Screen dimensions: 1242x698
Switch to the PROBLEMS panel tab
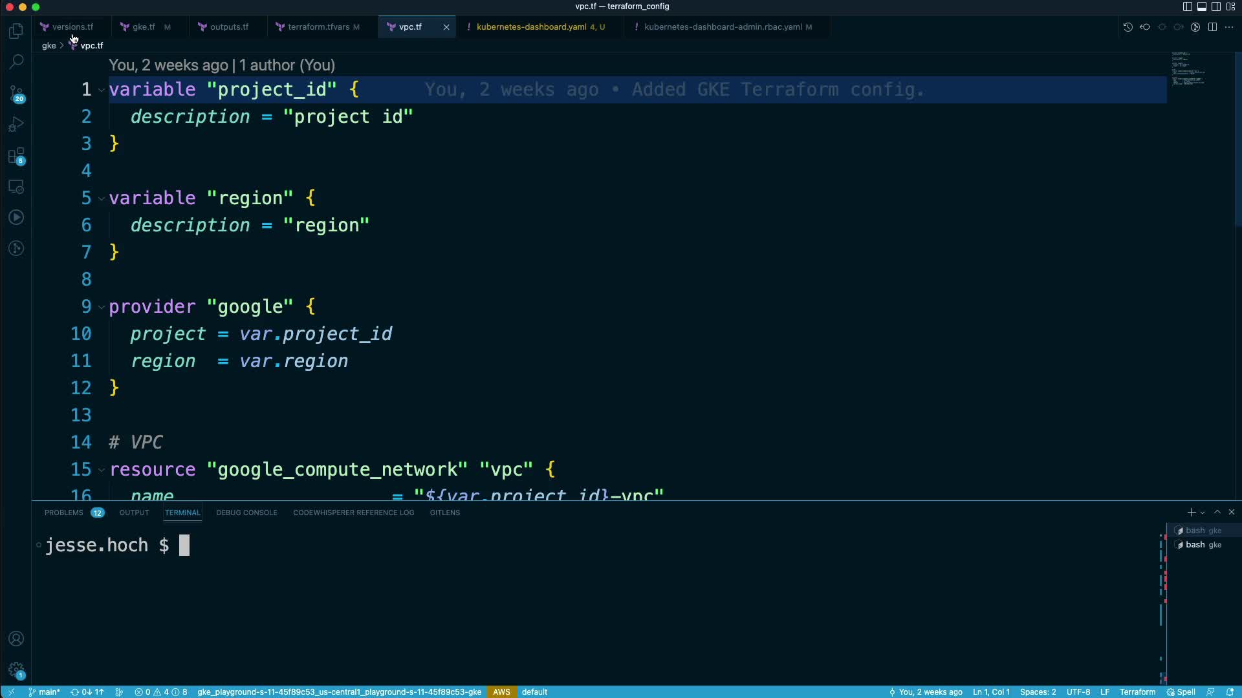[63, 513]
